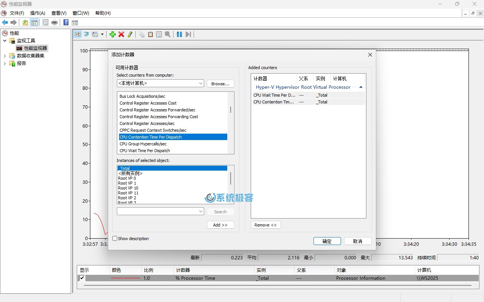Click the printer icon in the console toolbar
This screenshot has height=302, width=484.
[x=54, y=23]
